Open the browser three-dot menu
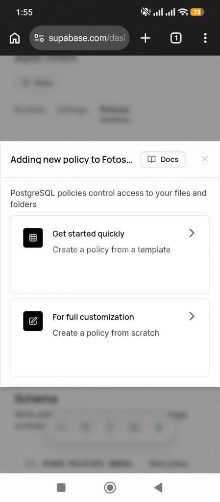This screenshot has width=220, height=502. point(205,38)
